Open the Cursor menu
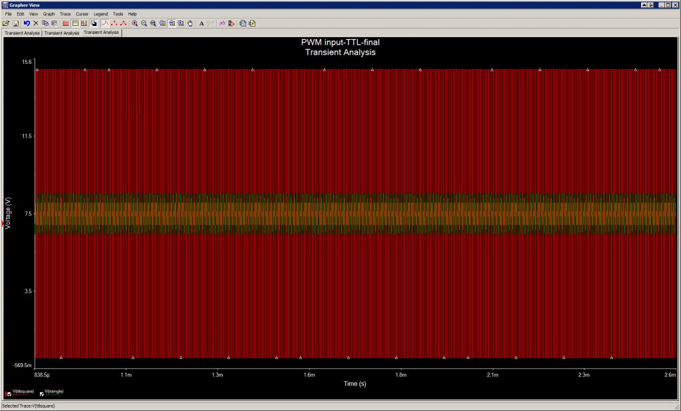Viewport: 681px width, 411px height. coord(82,14)
